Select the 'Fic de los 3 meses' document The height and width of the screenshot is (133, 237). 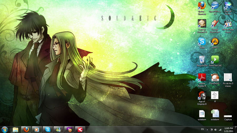click(228, 80)
